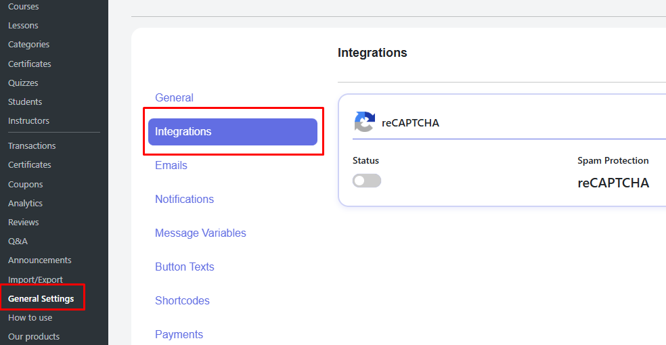Screen dimensions: 666x345
Task: Enable the reCAPTCHA Status toggle
Action: click(x=367, y=181)
